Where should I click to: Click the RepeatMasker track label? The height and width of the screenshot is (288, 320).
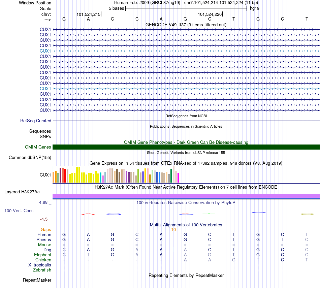[37, 280]
